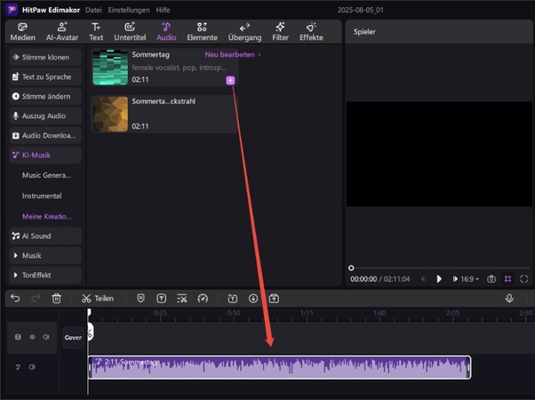The height and width of the screenshot is (400, 535).
Task: Click the marker shield icon in toolbar
Action: [140, 299]
